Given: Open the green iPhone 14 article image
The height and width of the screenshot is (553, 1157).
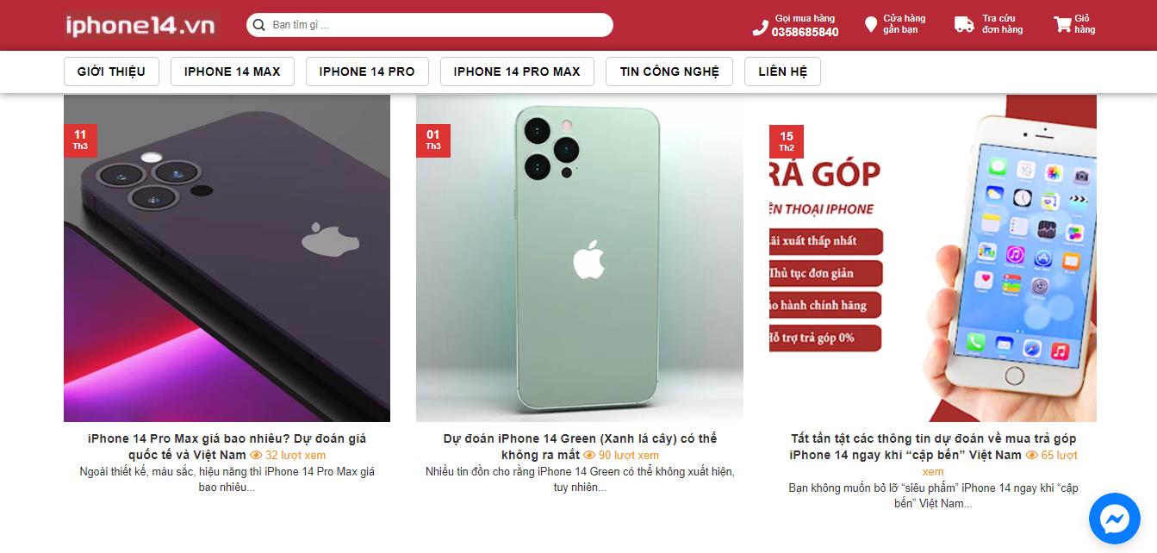Looking at the screenshot, I should pos(580,258).
